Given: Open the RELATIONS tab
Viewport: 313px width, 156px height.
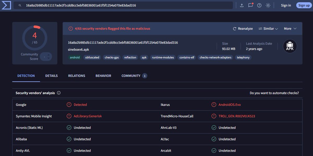Looking at the screenshot, I should click(77, 76).
